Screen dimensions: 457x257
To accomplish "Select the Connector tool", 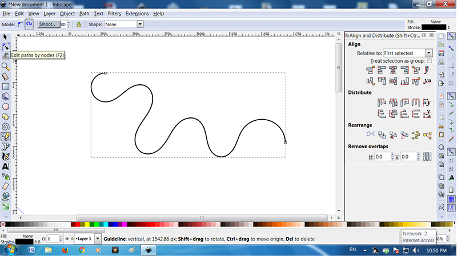I will pos(5,206).
